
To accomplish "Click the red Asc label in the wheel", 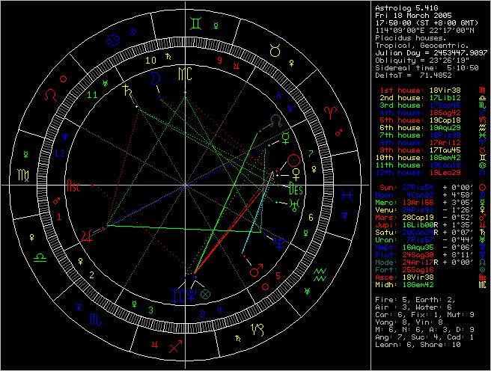I will pyautogui.click(x=73, y=185).
